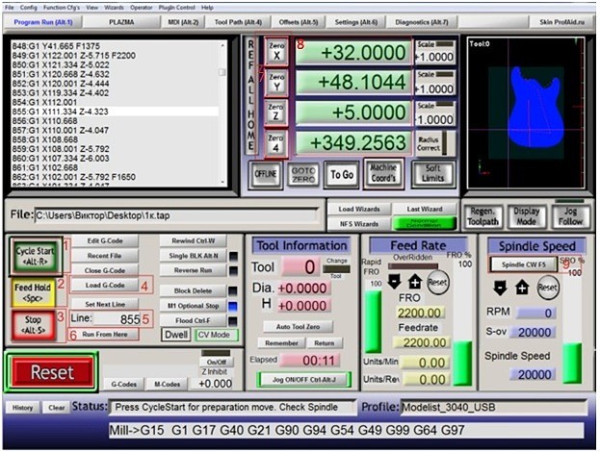This screenshot has height=452, width=600.
Task: Click the big red Reset button
Action: pos(52,372)
